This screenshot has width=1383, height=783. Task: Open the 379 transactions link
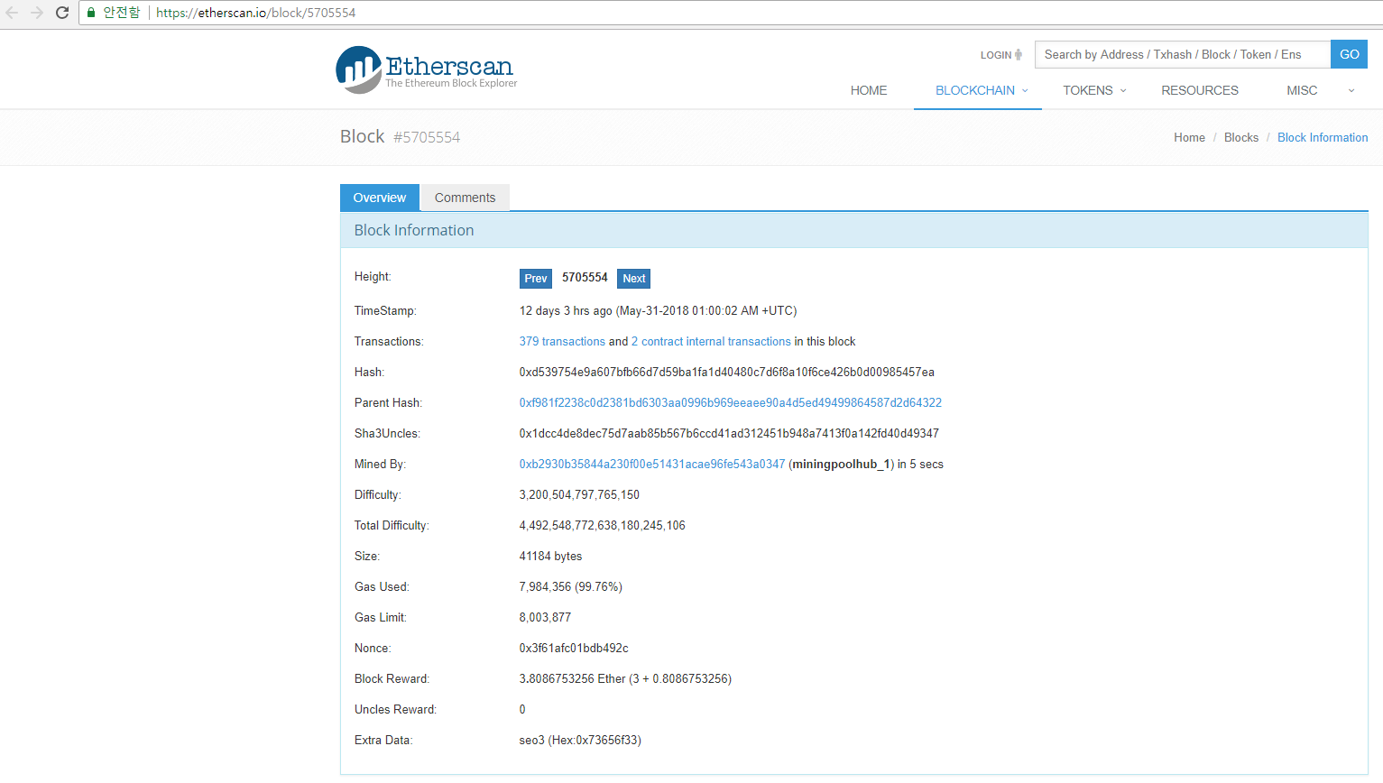click(562, 342)
